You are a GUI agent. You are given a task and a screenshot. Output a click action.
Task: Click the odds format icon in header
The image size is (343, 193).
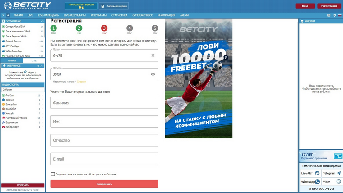point(329,15)
